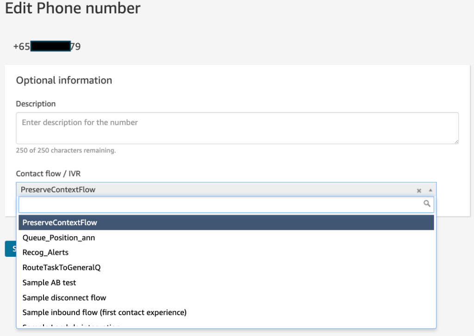Click the Description field label
Screen dimensions: 474x336
[x=36, y=104]
